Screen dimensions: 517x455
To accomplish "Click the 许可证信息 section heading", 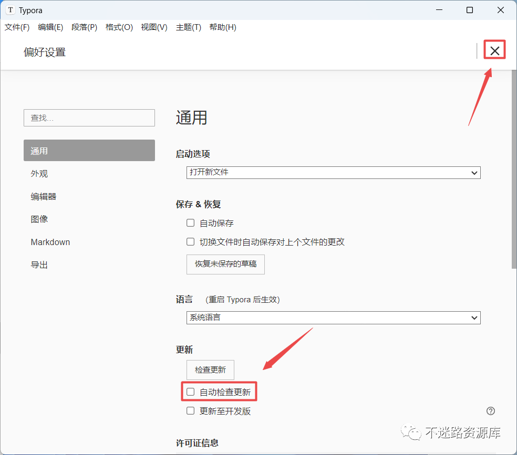I will coord(197,443).
